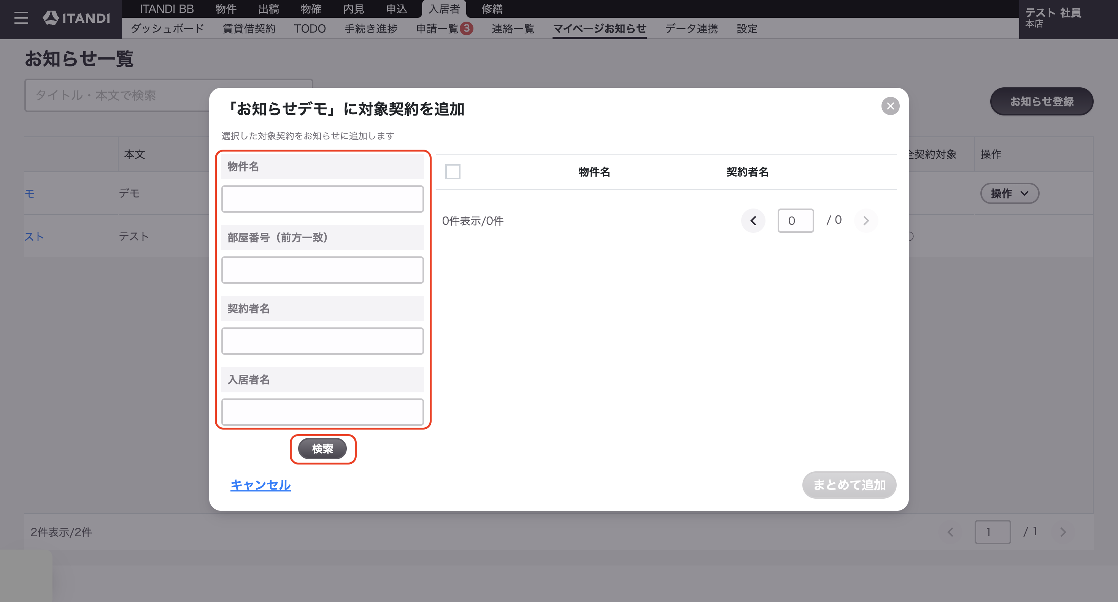This screenshot has height=602, width=1118.
Task: Click the dialog page number field
Action: [796, 221]
